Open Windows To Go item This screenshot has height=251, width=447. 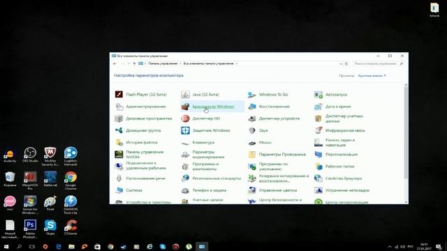(268, 95)
